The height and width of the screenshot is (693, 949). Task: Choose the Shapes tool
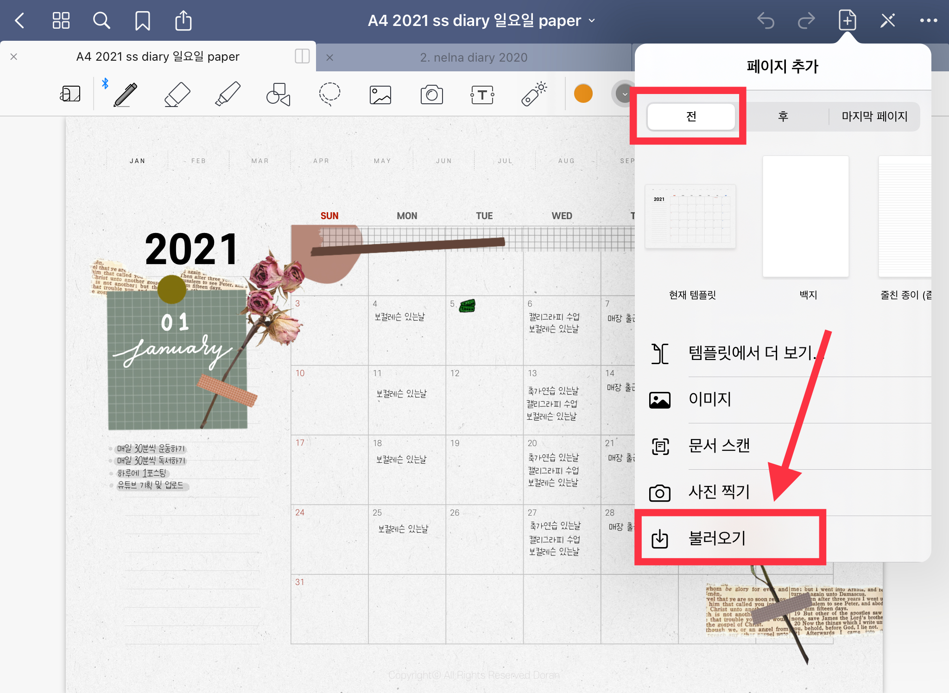click(x=278, y=94)
